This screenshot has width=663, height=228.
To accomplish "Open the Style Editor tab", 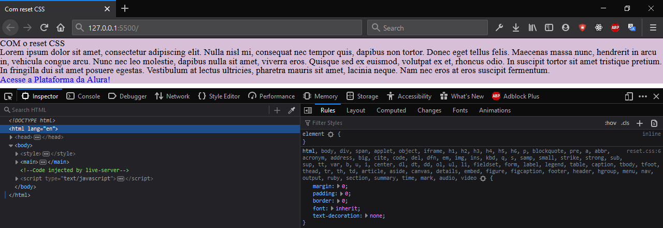I will pyautogui.click(x=219, y=96).
